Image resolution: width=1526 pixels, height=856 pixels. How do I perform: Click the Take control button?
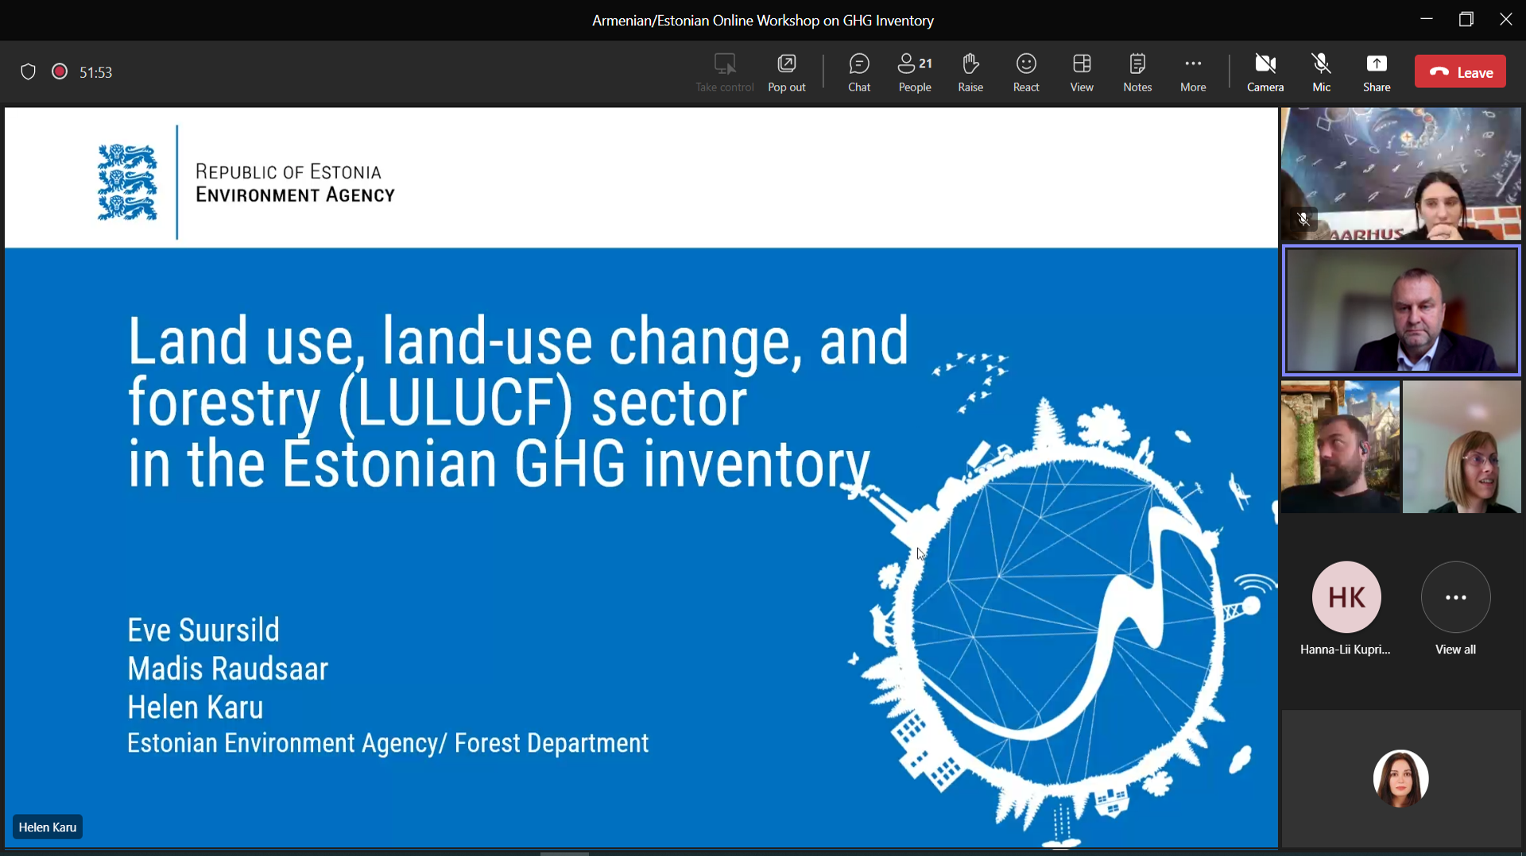tap(724, 72)
